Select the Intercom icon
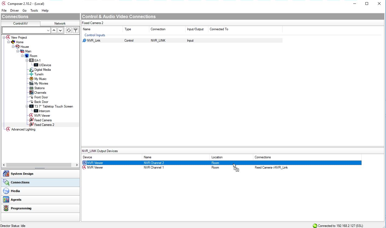 pyautogui.click(x=36, y=111)
